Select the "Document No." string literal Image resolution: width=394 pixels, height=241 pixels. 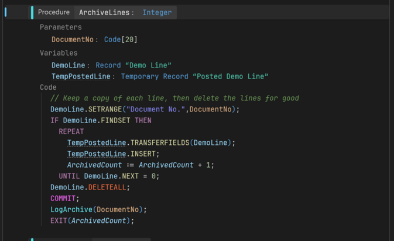click(156, 110)
